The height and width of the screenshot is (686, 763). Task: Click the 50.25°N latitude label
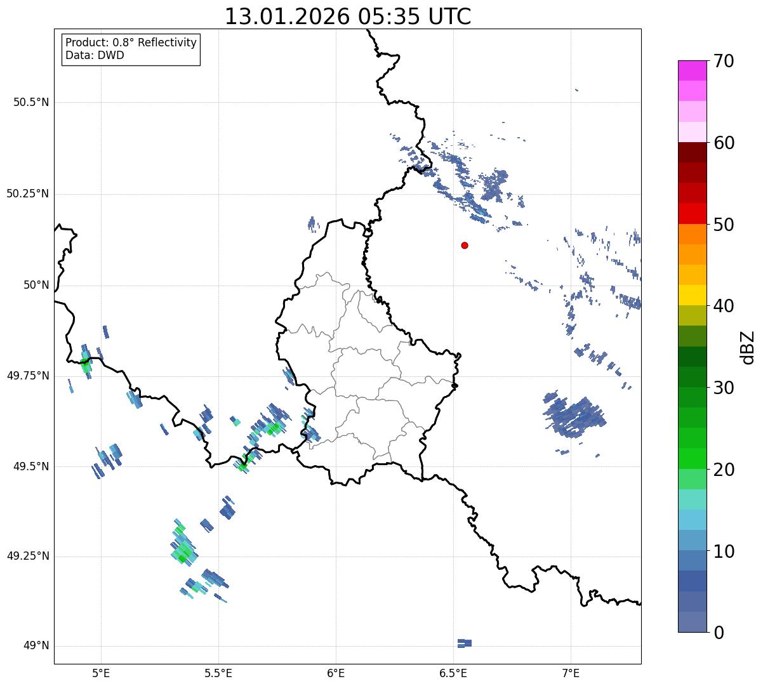coord(28,194)
